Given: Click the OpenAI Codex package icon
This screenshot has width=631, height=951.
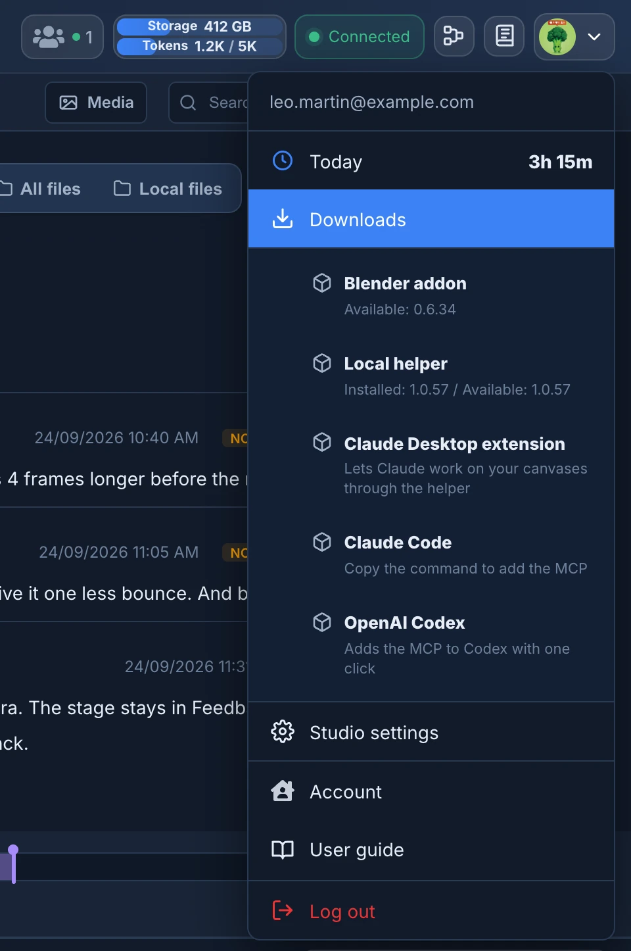Looking at the screenshot, I should tap(322, 622).
